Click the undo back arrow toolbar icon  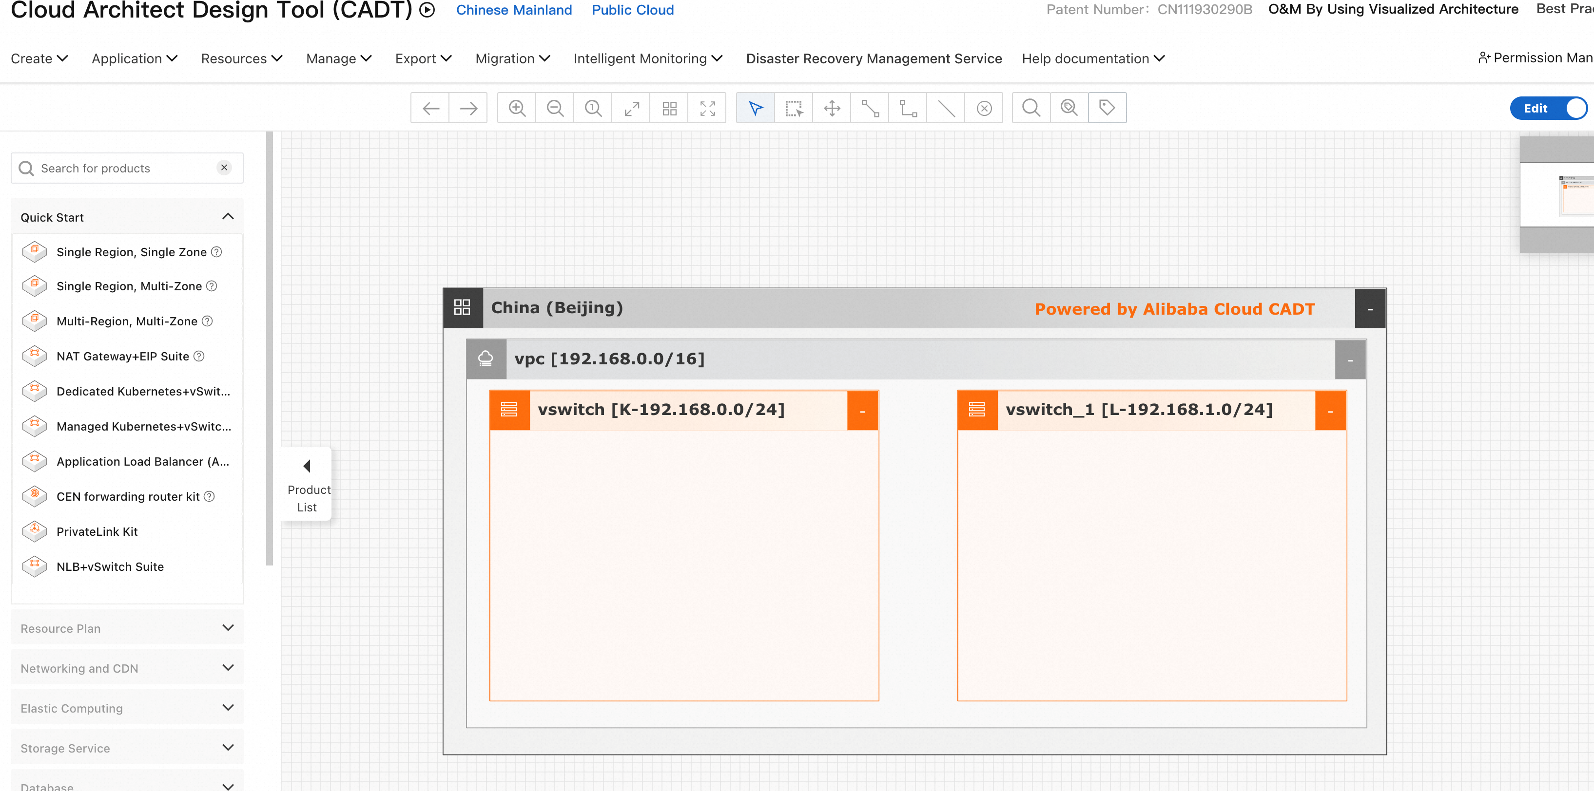pyautogui.click(x=430, y=108)
